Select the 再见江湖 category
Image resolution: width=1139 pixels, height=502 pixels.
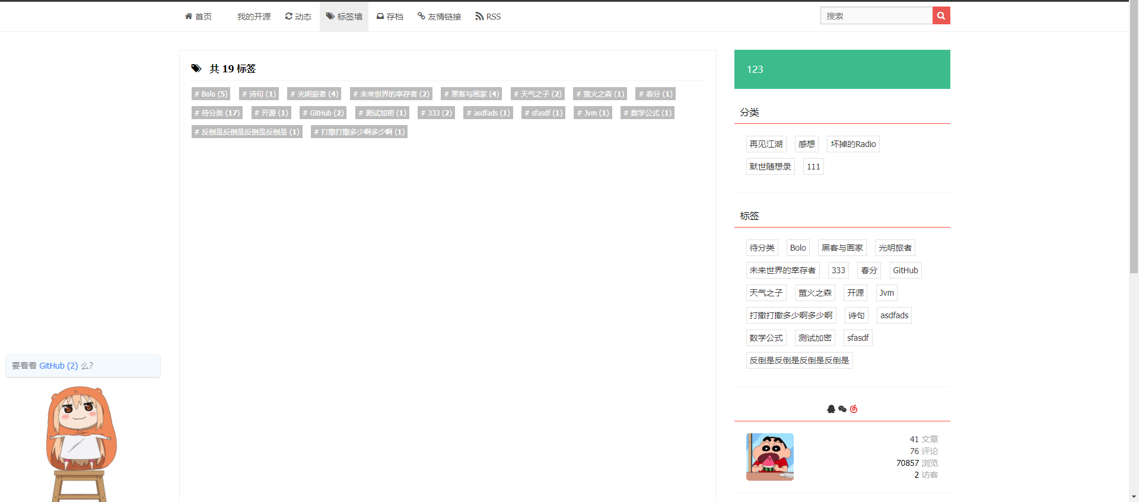(766, 144)
